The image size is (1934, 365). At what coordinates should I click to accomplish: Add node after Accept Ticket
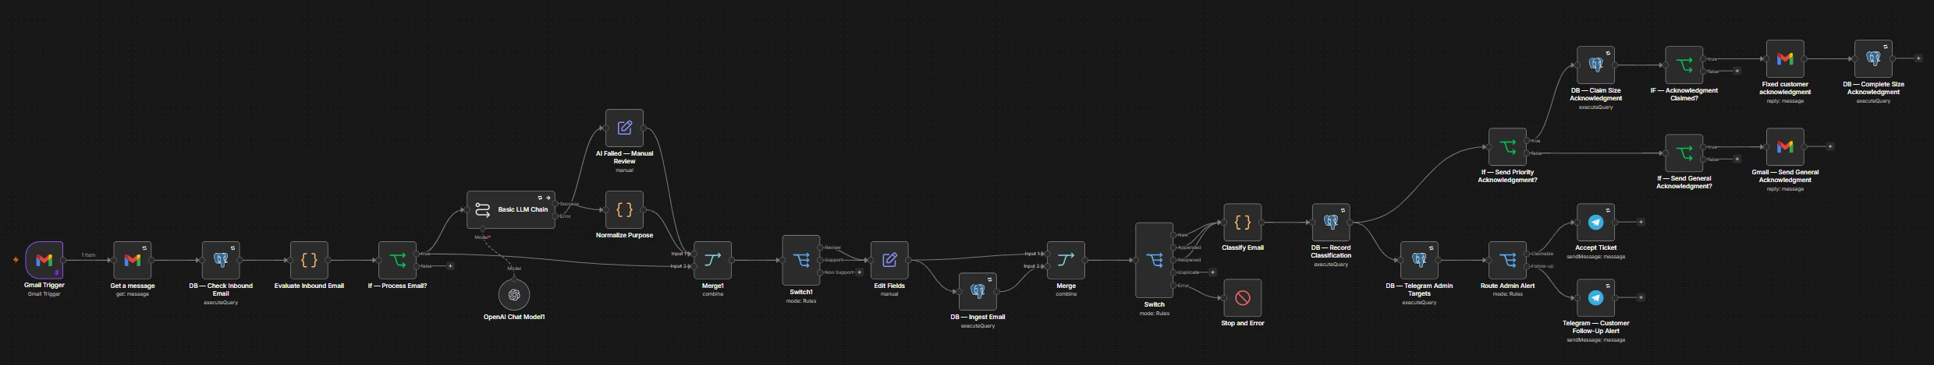pyautogui.click(x=1641, y=222)
